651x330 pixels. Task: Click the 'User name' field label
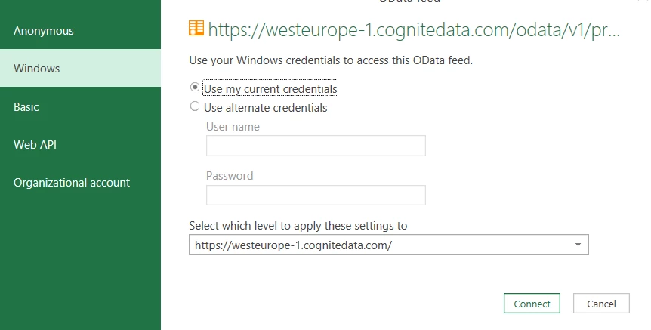point(233,127)
